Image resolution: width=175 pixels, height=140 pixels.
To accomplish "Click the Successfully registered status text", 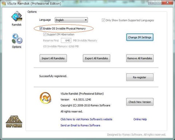I will (x=53, y=76).
